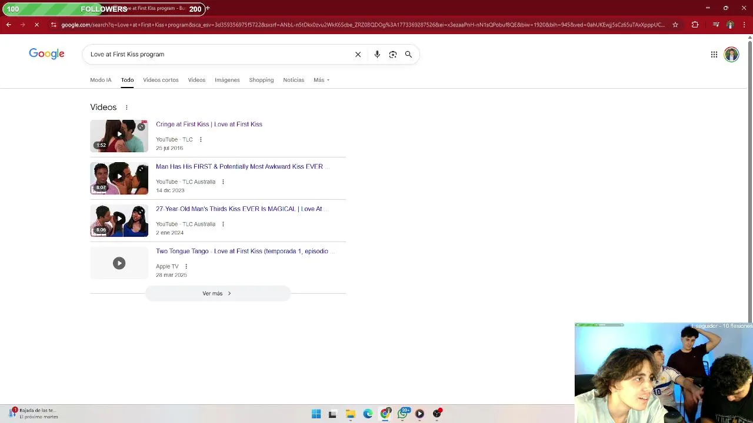Image resolution: width=753 pixels, height=423 pixels.
Task: Open the Chrome three-dot menu
Action: pyautogui.click(x=744, y=25)
